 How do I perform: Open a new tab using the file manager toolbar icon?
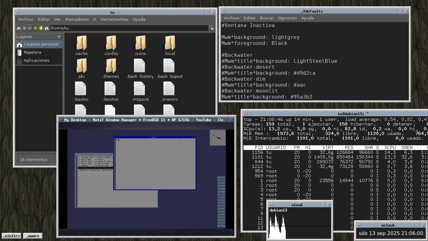coord(19,28)
